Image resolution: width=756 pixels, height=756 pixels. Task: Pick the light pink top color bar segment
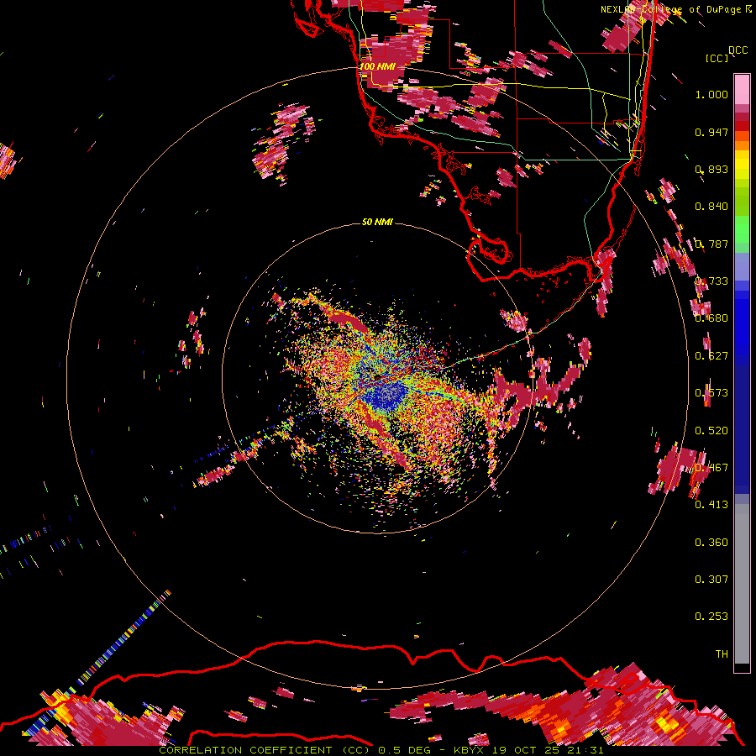742,90
